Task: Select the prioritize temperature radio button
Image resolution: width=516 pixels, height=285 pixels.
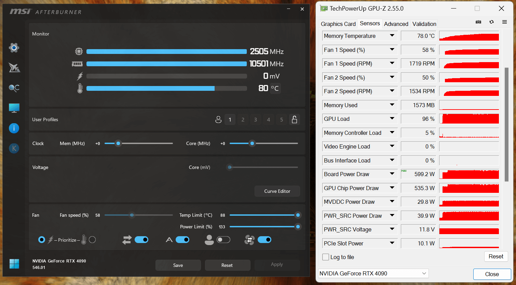Action: 92,240
